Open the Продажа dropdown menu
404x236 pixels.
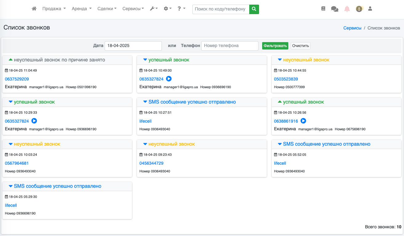54,9
